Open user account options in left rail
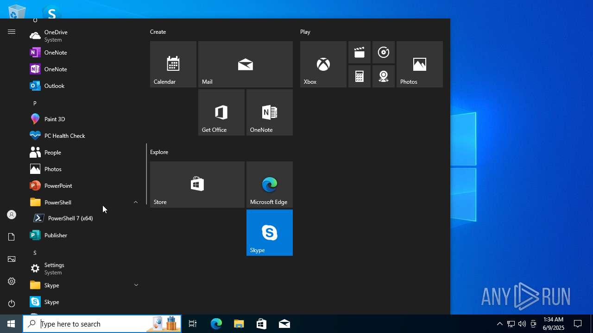 click(12, 215)
